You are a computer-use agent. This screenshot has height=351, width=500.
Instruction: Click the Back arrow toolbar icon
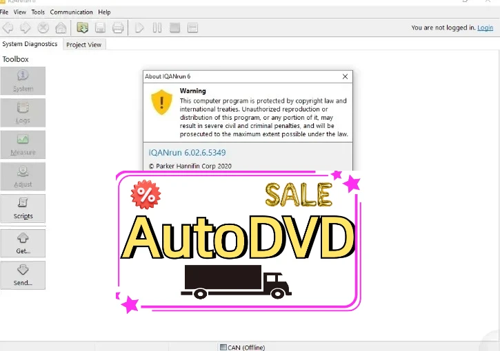point(8,28)
